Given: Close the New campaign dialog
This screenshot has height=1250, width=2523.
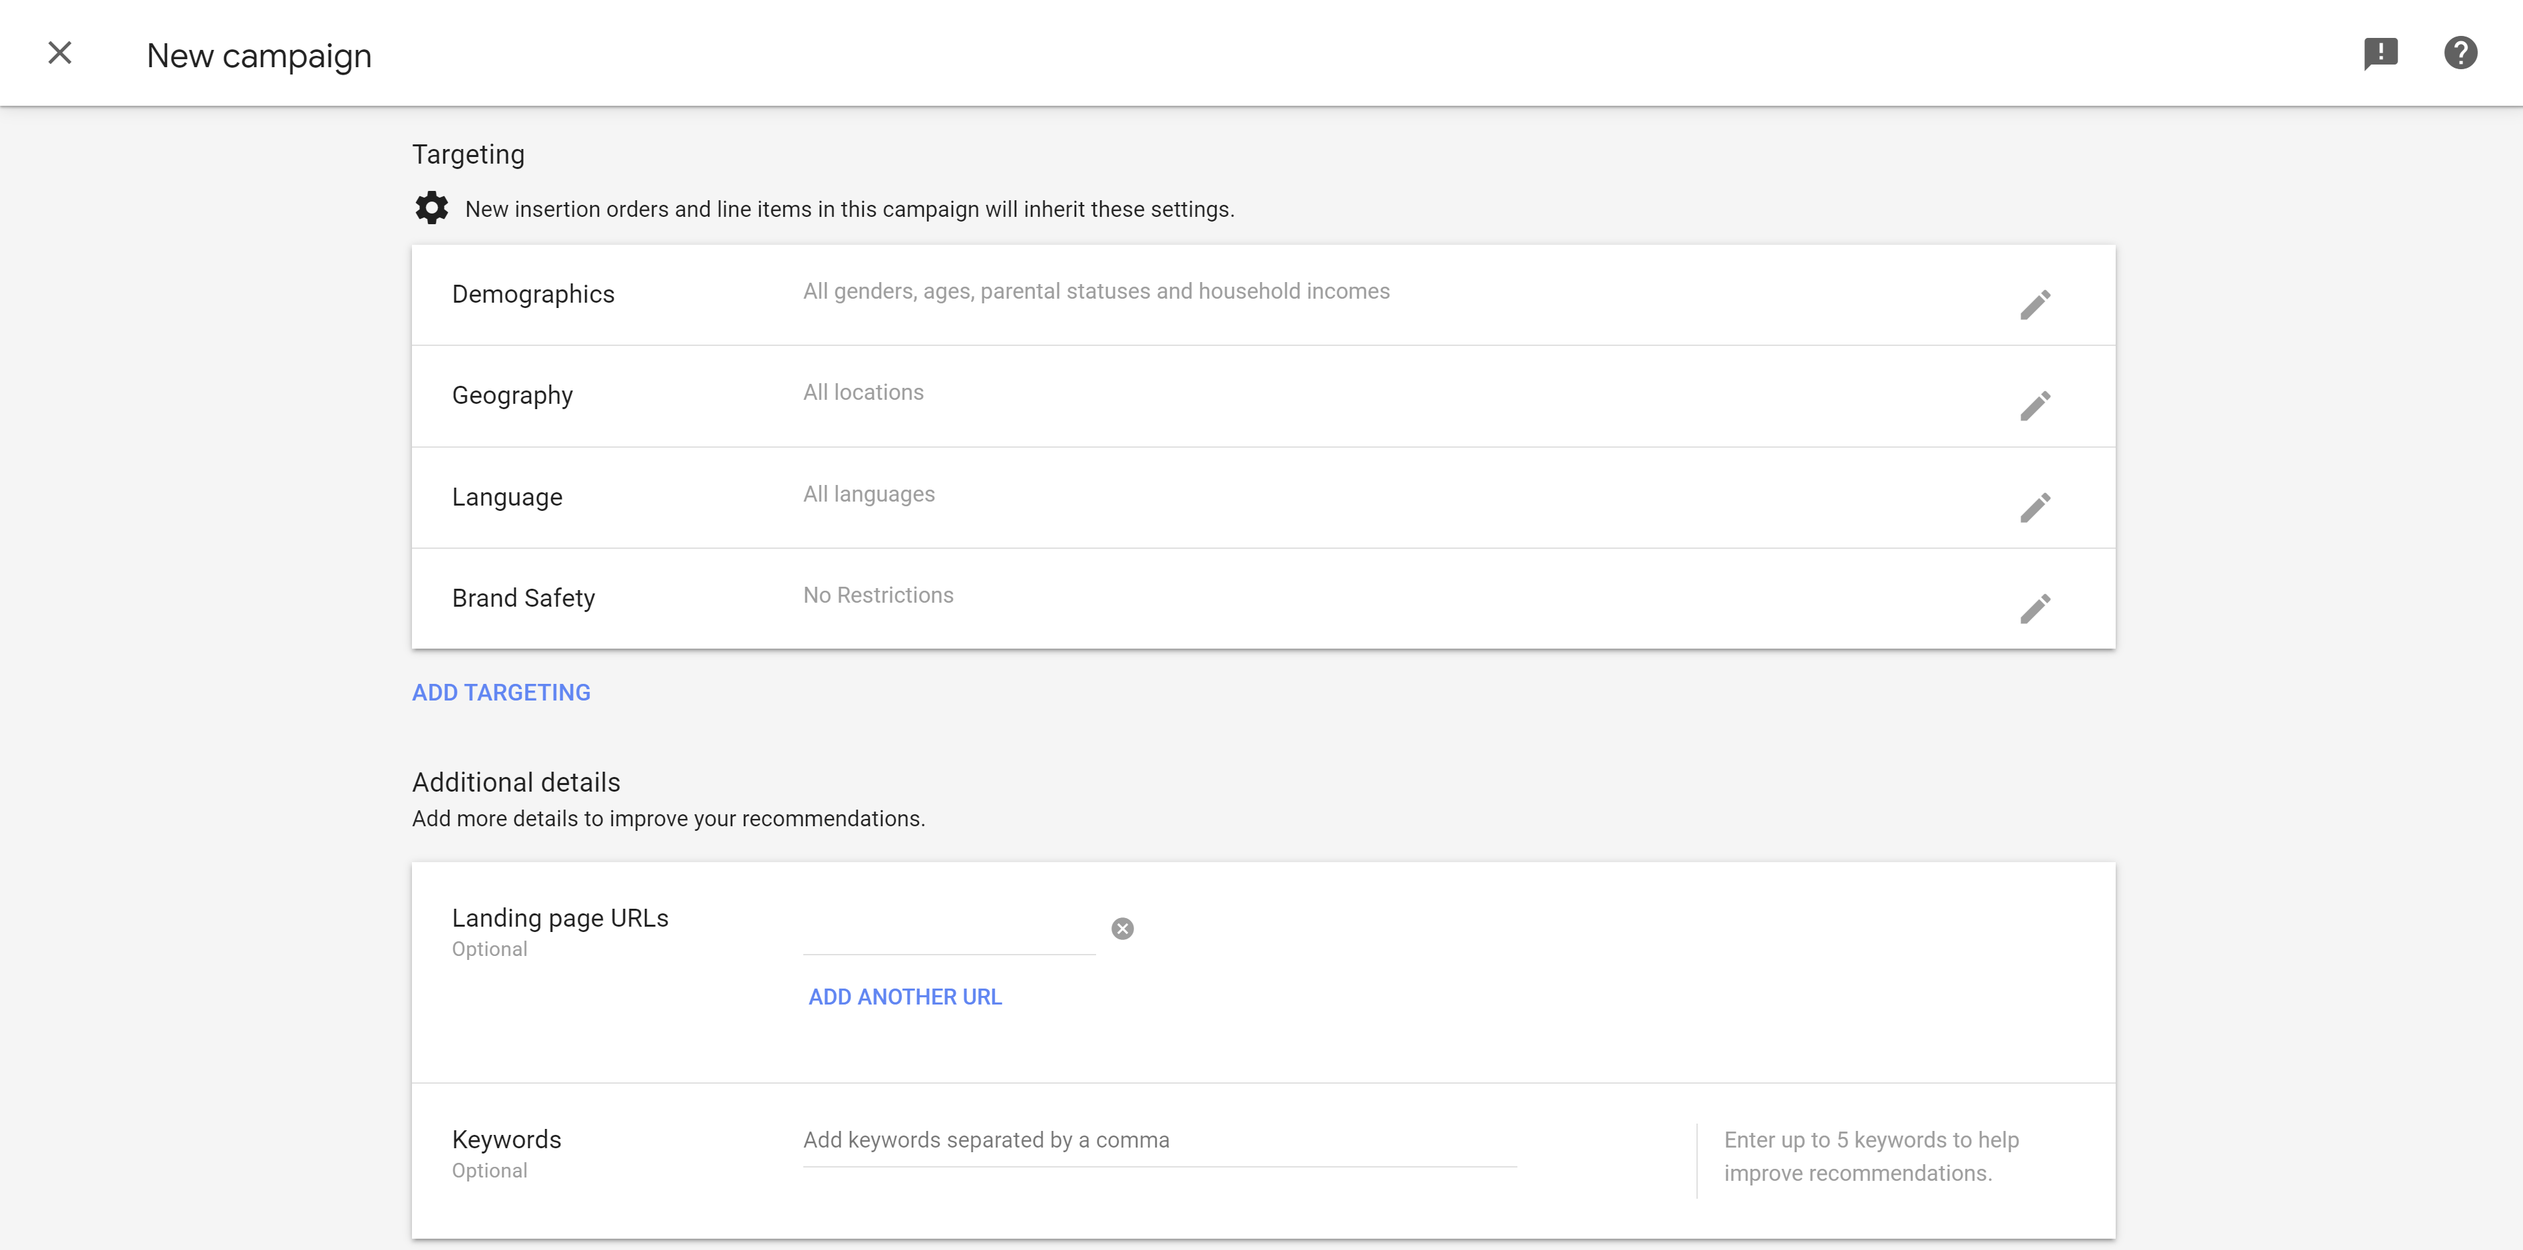Looking at the screenshot, I should [60, 53].
